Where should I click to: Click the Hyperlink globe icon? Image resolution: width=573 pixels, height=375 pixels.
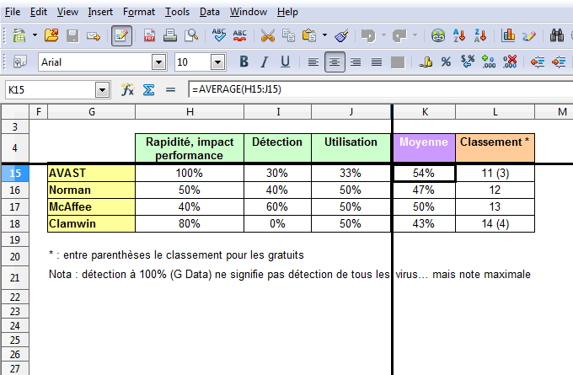(438, 36)
